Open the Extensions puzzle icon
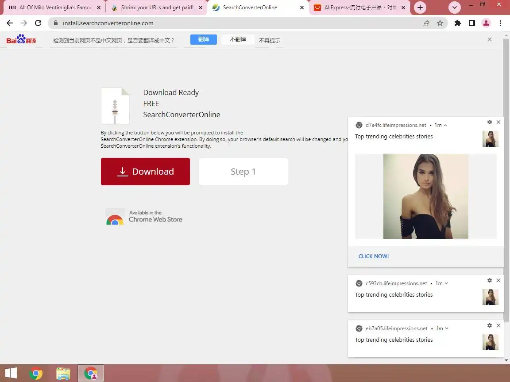Image resolution: width=510 pixels, height=382 pixels. click(458, 23)
